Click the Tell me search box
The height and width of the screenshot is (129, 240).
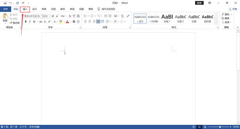pos(108,9)
